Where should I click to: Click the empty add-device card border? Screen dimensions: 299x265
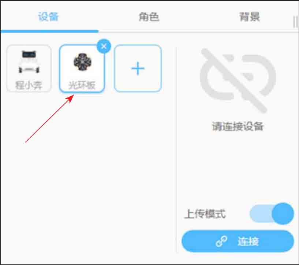point(138,68)
